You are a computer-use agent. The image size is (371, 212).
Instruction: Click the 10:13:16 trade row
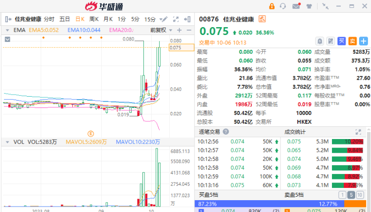coord(238,185)
